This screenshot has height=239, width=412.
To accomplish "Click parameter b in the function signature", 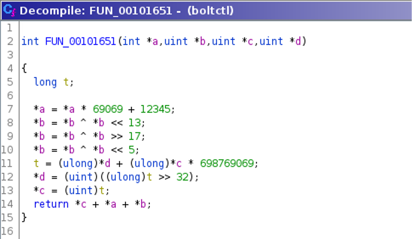I will (202, 41).
